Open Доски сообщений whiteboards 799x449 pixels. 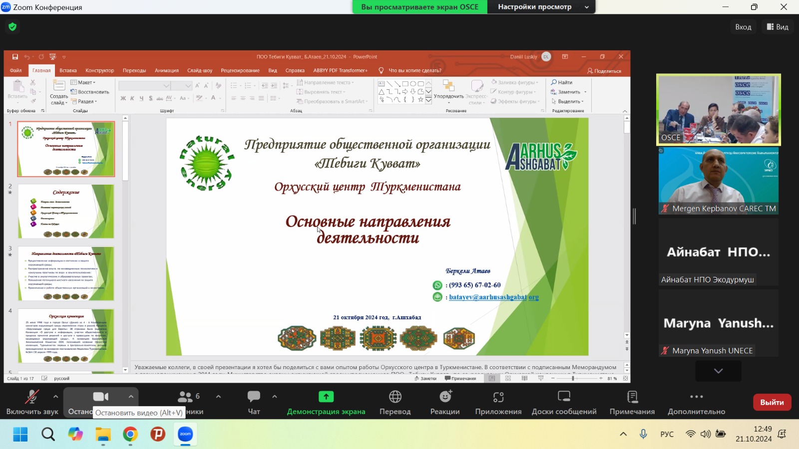[x=564, y=402]
